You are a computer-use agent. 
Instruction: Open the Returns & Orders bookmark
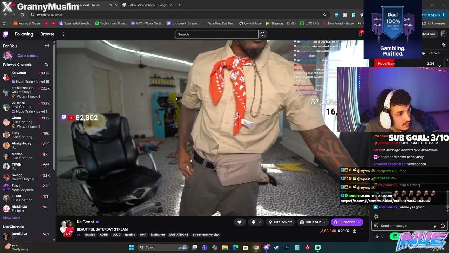tap(27, 24)
